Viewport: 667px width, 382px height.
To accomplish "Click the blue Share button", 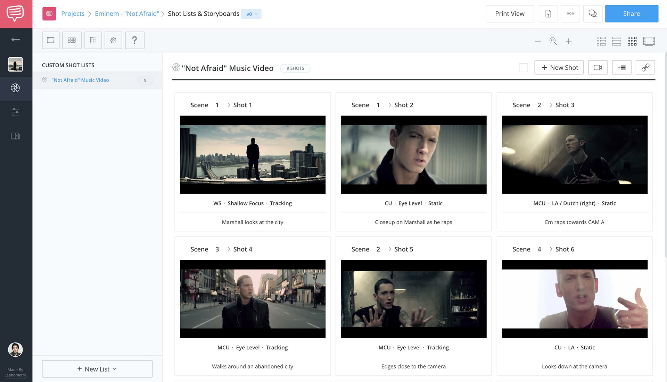I will [x=632, y=14].
